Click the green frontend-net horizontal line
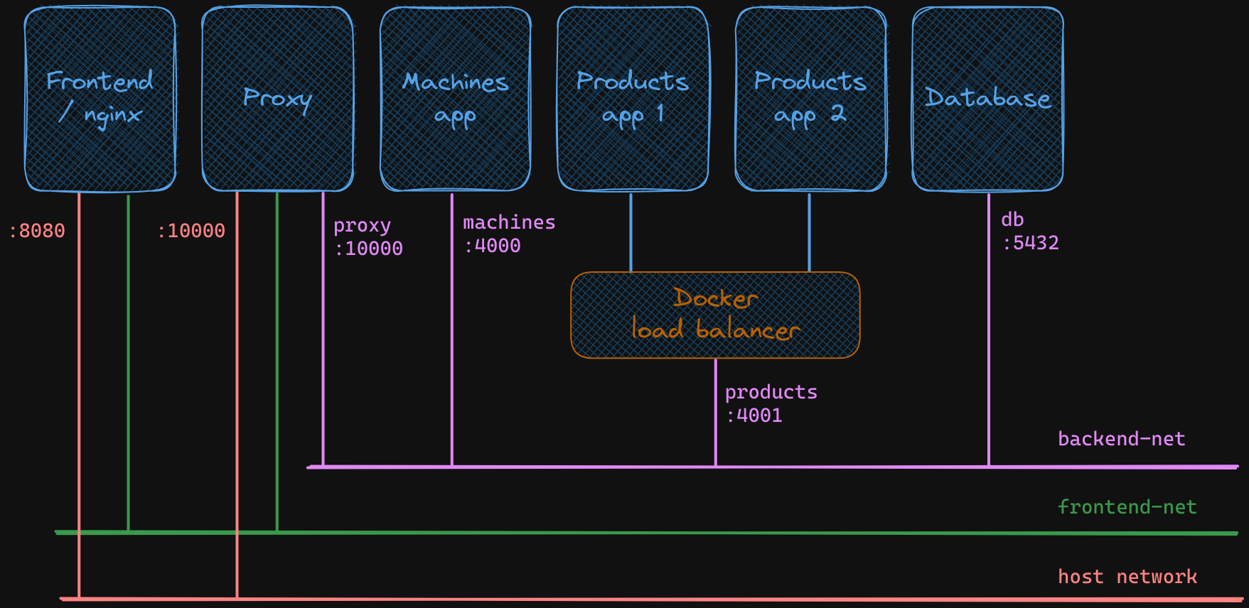The width and height of the screenshot is (1249, 608). [711, 533]
